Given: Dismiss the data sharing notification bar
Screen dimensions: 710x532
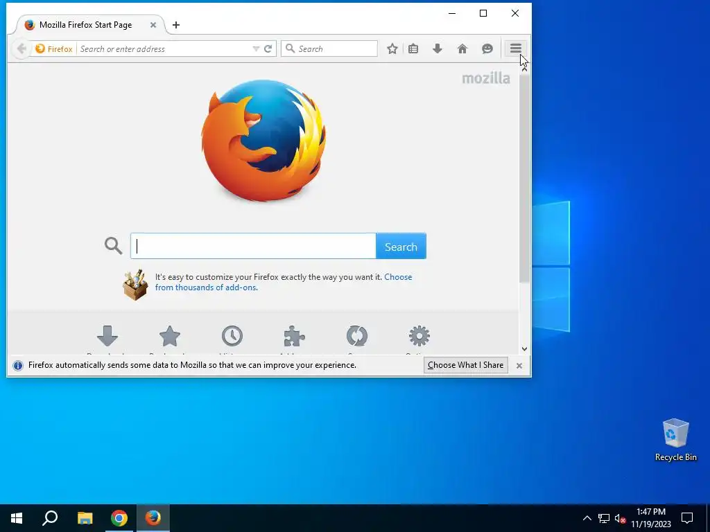Looking at the screenshot, I should point(519,366).
